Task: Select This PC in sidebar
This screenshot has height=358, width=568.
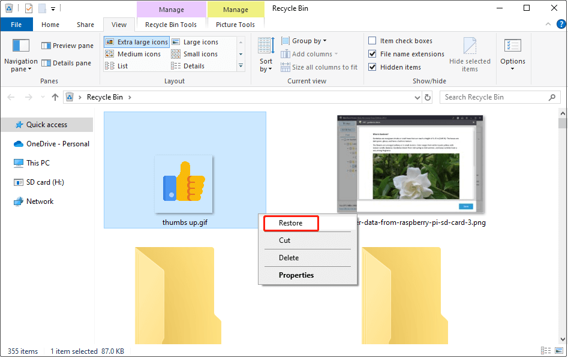Action: [x=32, y=163]
